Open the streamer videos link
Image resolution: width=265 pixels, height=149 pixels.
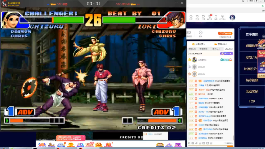click(x=199, y=44)
